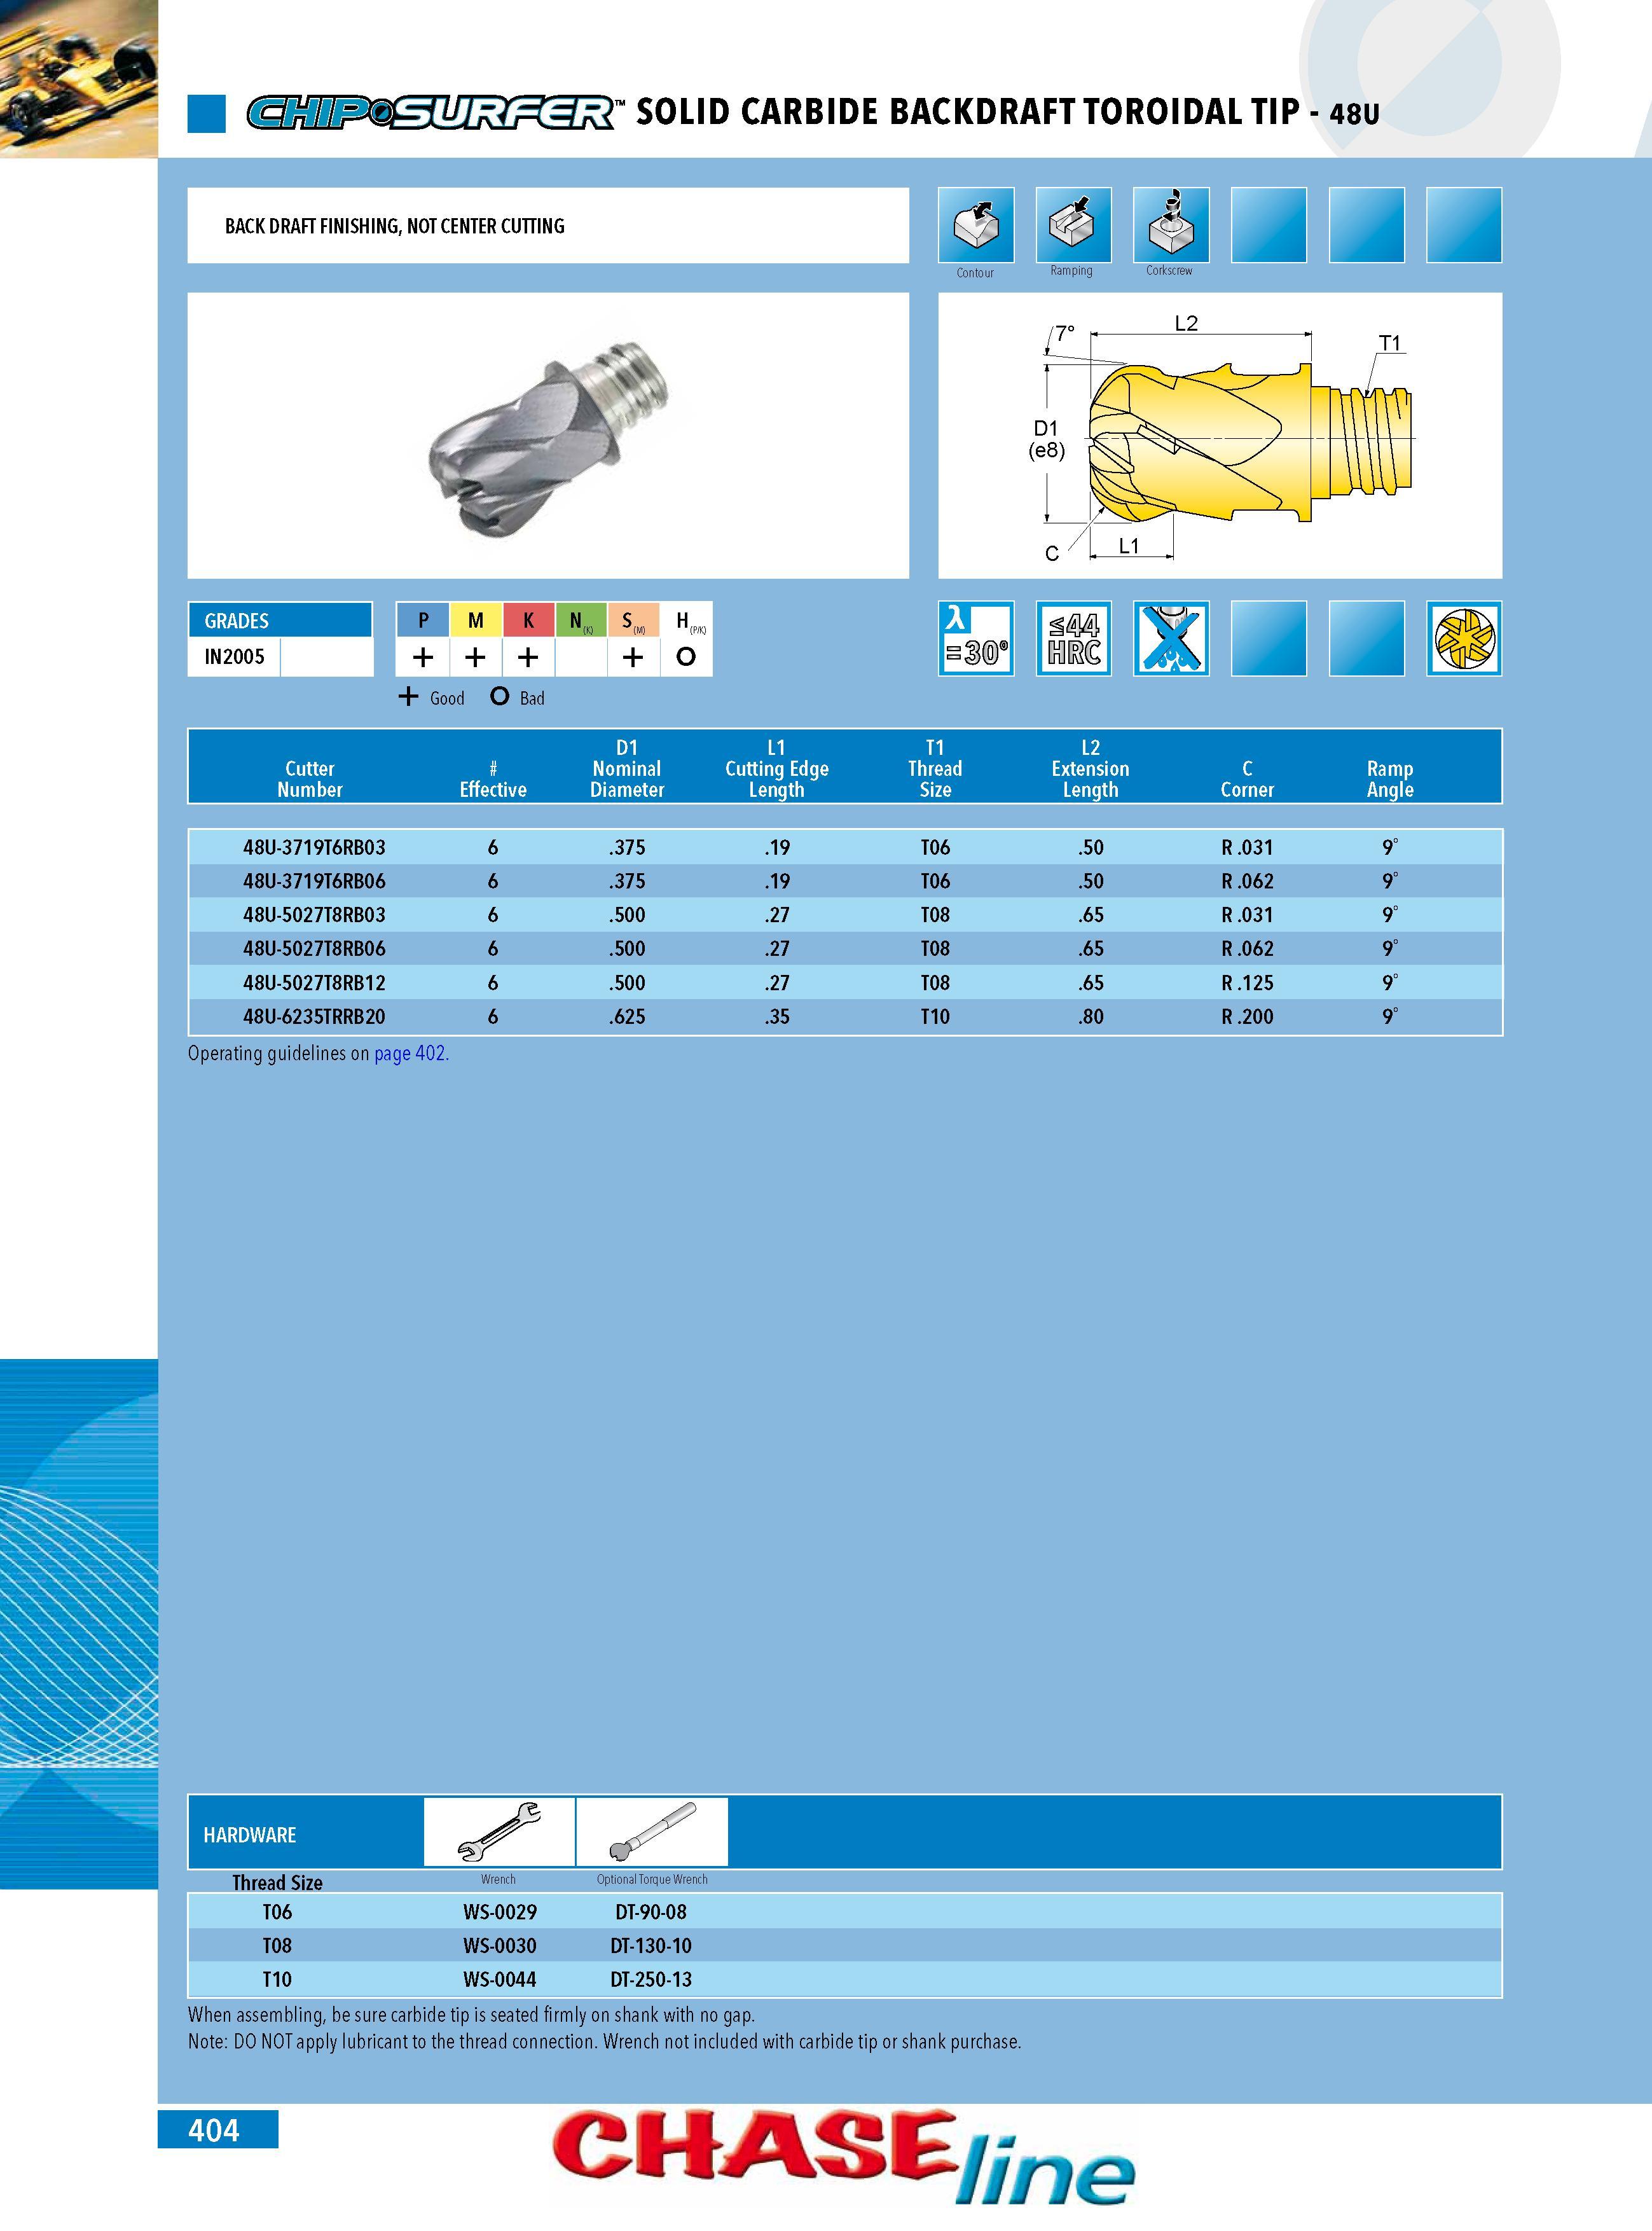The height and width of the screenshot is (2231, 1652).
Task: Click the GRADES header
Action: 280,620
